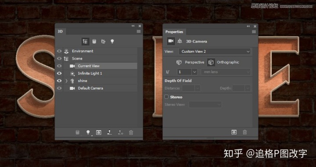Open the Coordinates icon in Properties
316x167 pixels.
coord(180,41)
